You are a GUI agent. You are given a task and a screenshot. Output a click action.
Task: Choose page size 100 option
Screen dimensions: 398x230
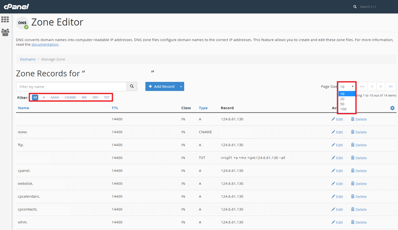coord(347,109)
